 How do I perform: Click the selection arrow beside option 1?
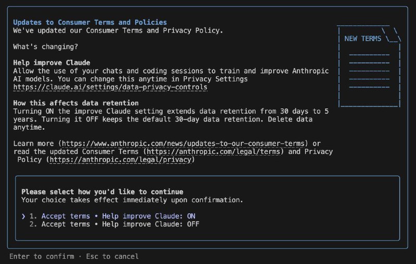pyautogui.click(x=23, y=216)
